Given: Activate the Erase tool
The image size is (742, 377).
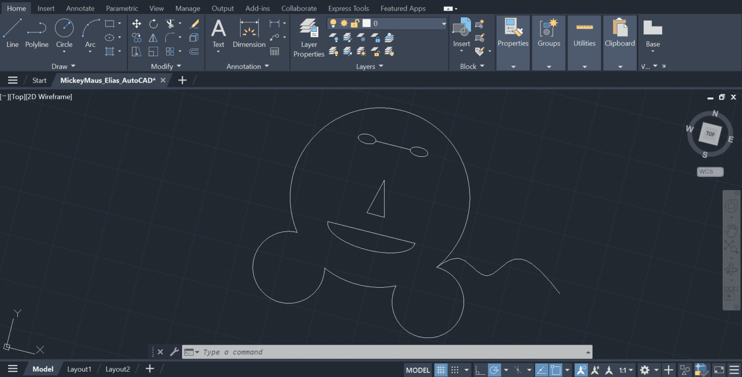Looking at the screenshot, I should coord(194,24).
